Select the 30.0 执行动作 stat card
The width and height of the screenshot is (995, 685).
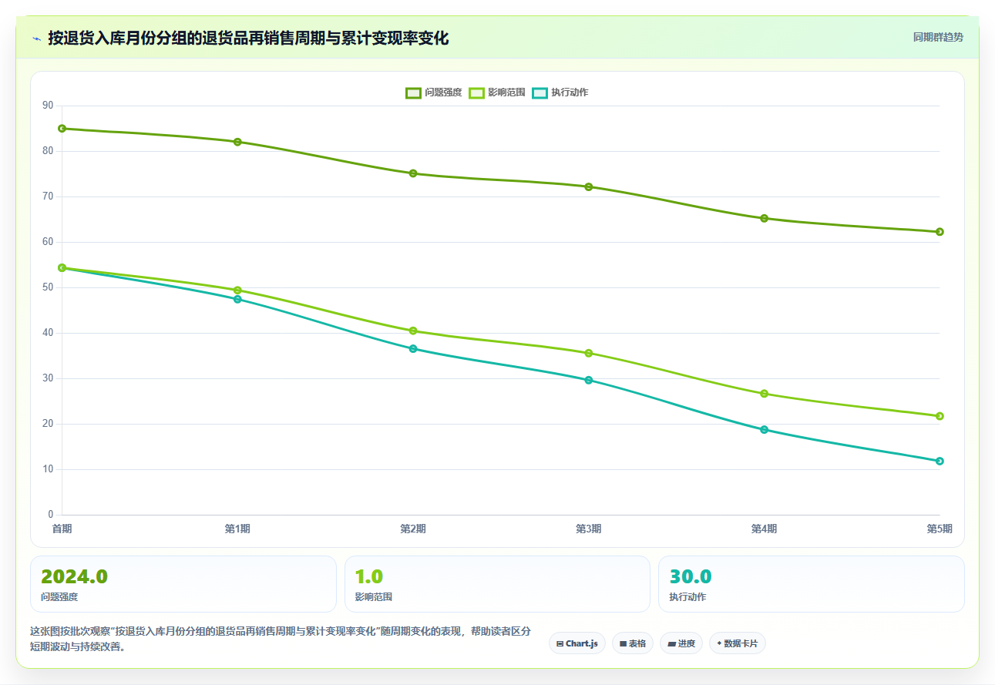812,584
